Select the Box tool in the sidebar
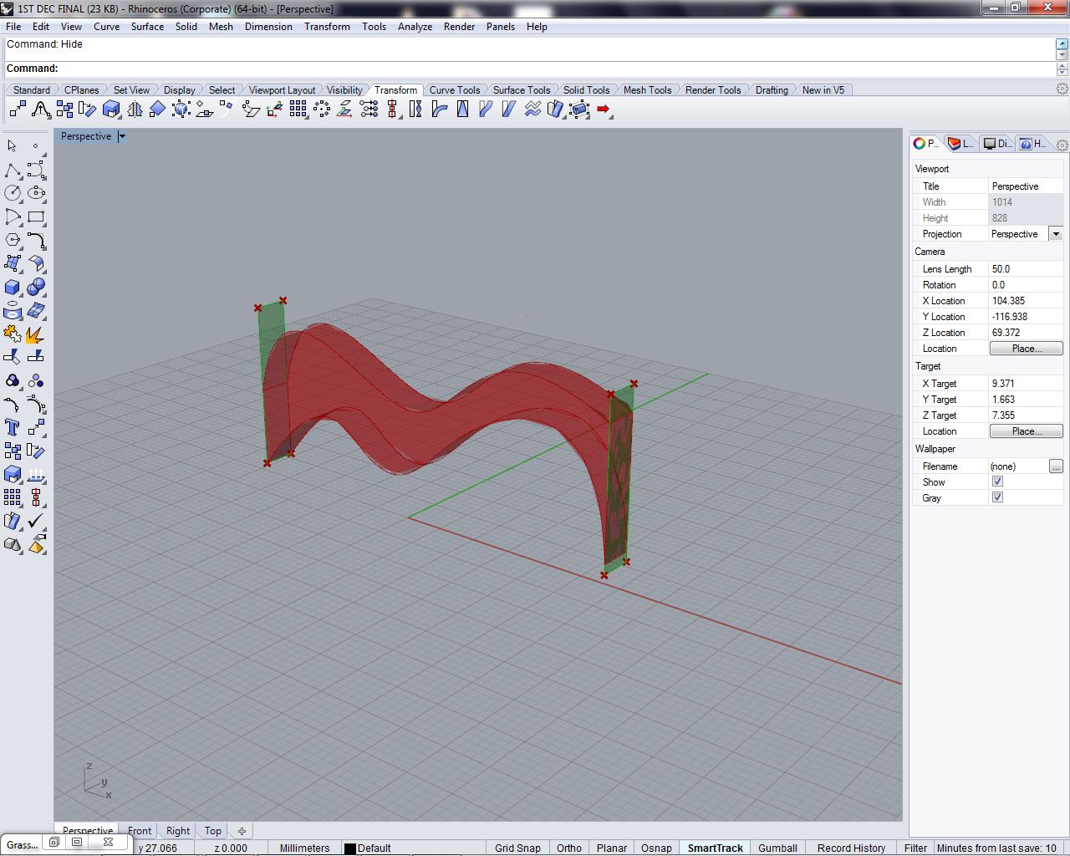Image resolution: width=1070 pixels, height=856 pixels. [x=12, y=287]
